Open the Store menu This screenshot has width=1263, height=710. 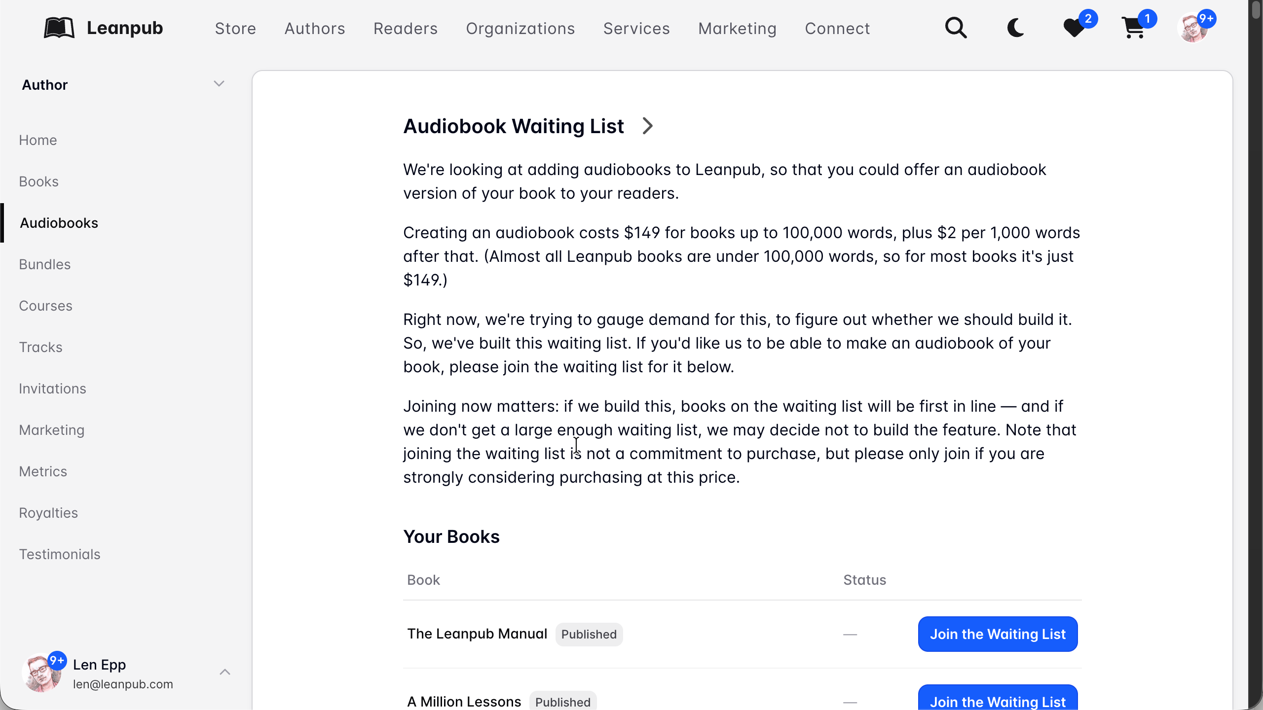pyautogui.click(x=235, y=29)
